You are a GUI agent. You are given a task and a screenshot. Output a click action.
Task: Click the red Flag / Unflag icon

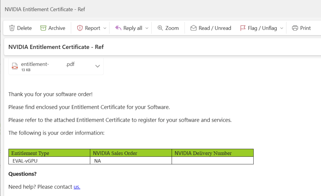(x=243, y=28)
